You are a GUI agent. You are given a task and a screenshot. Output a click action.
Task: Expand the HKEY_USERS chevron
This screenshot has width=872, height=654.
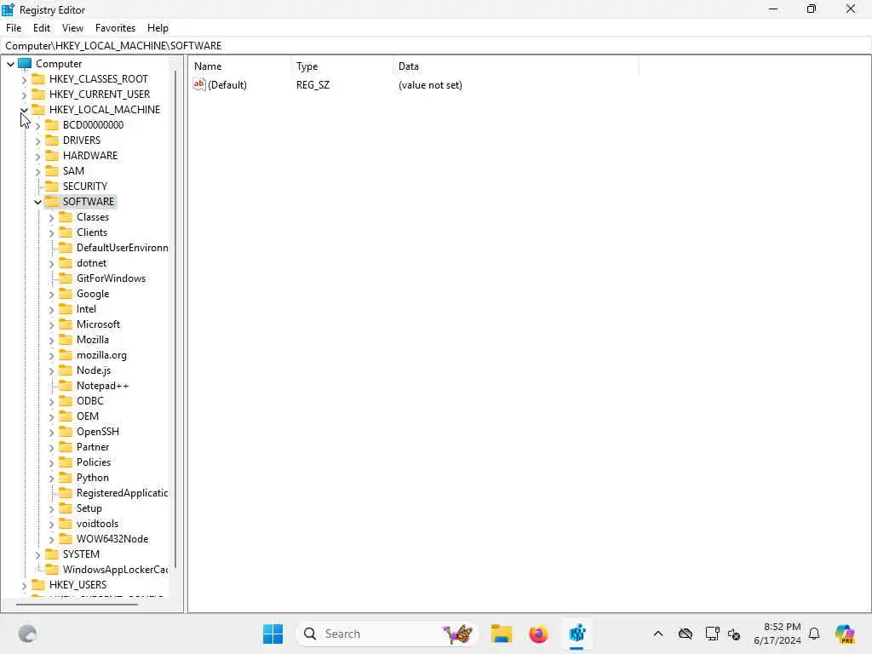pyautogui.click(x=24, y=585)
